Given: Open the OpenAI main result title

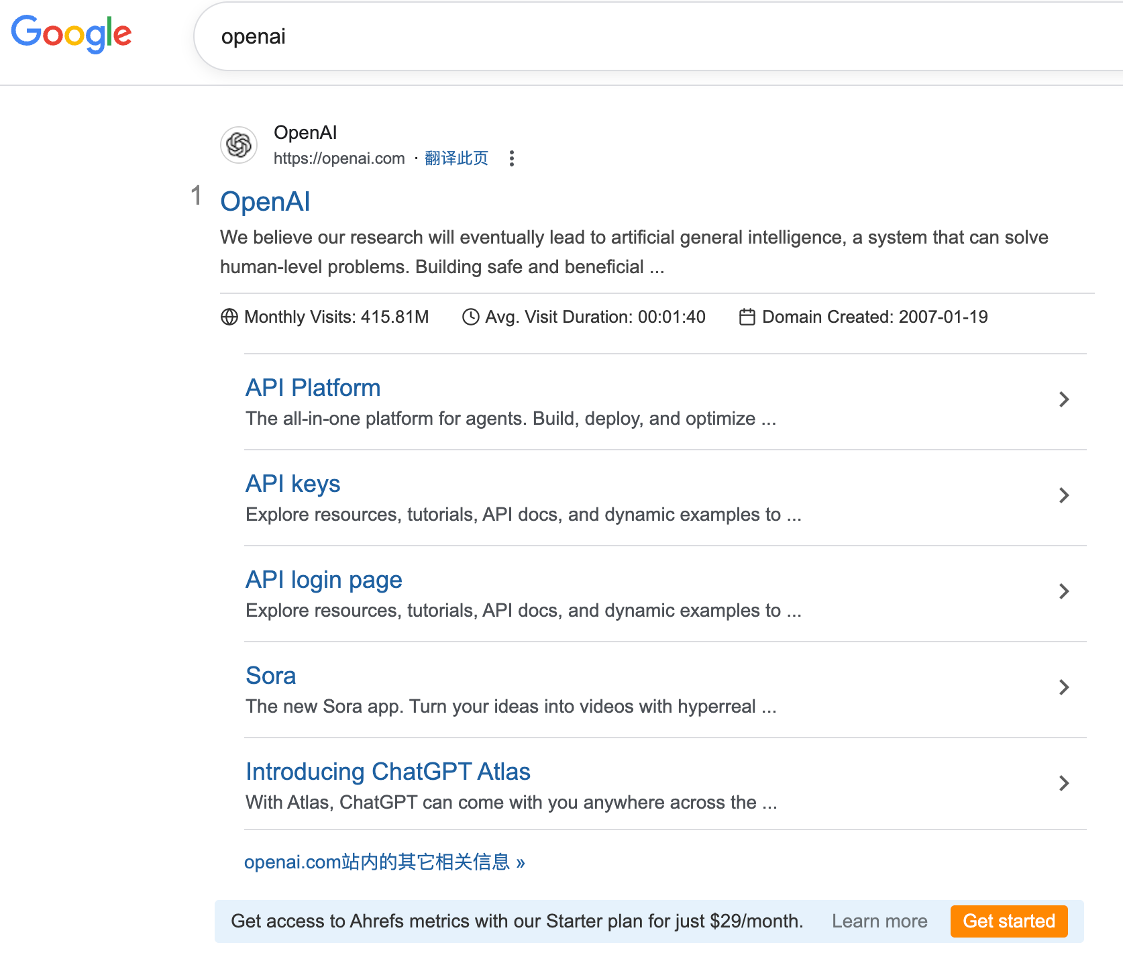Looking at the screenshot, I should point(265,201).
